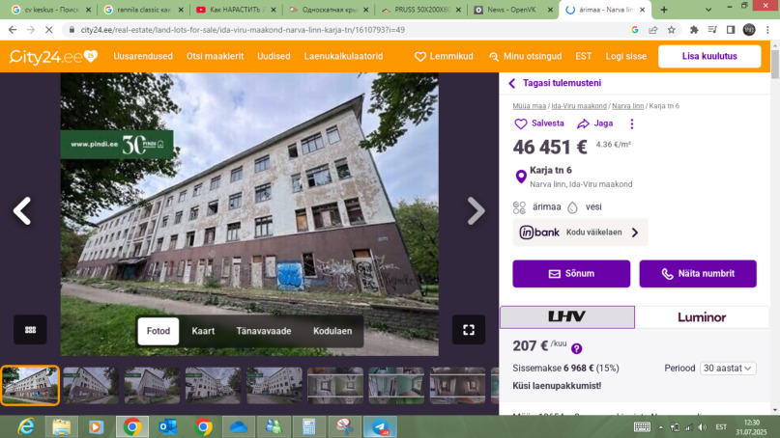Select the Fotod tab
Viewport: 780px width, 438px height.
coord(159,331)
